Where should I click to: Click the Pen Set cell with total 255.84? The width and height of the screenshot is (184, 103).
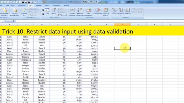42,80
